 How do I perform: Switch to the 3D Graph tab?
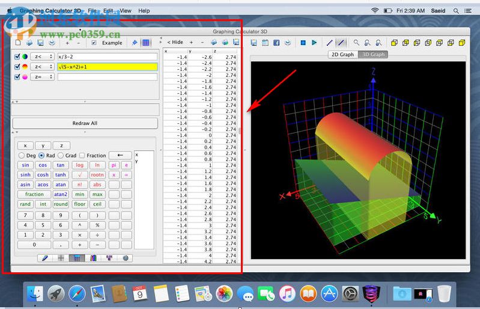click(x=373, y=55)
